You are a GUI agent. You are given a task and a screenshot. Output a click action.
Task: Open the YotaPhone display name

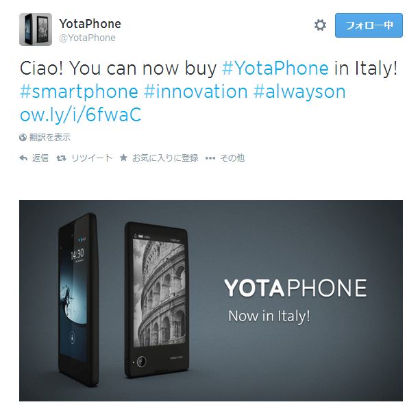90,23
